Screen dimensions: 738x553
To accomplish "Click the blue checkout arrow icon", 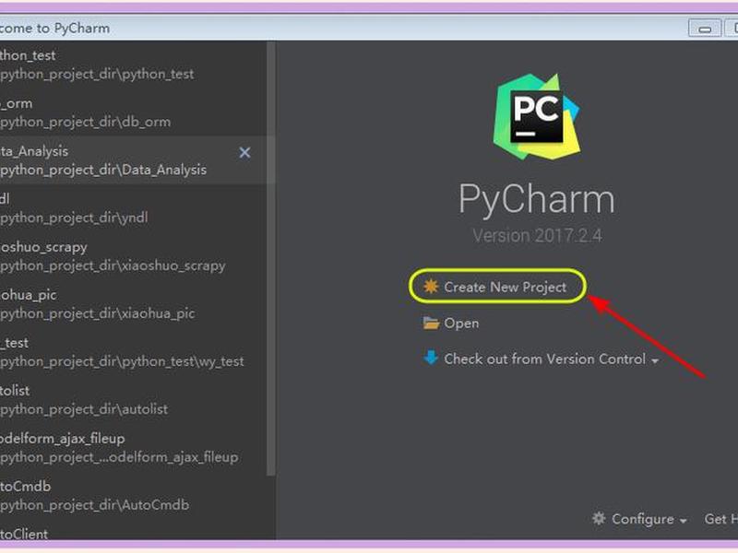I will tap(431, 358).
